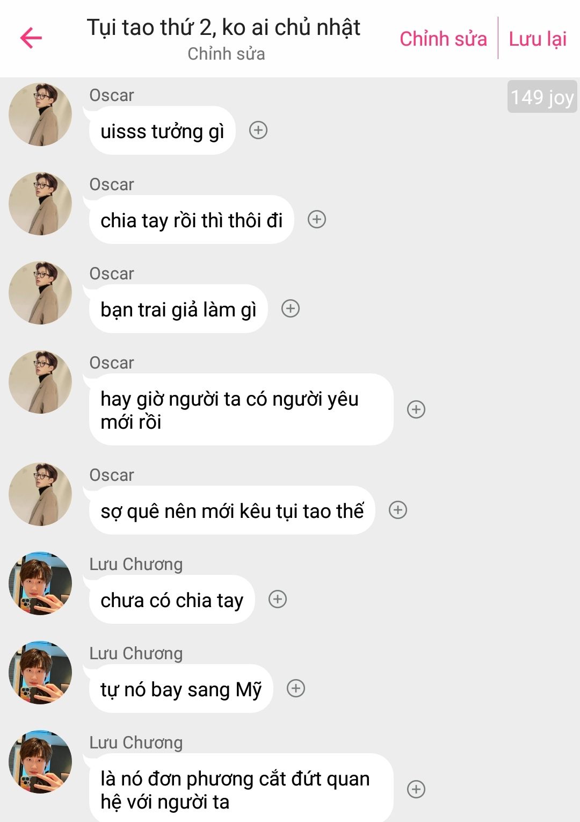This screenshot has height=822, width=580.
Task: Click plus icon beside 'là nó đơn phương cắt đứt' message
Action: [416, 789]
